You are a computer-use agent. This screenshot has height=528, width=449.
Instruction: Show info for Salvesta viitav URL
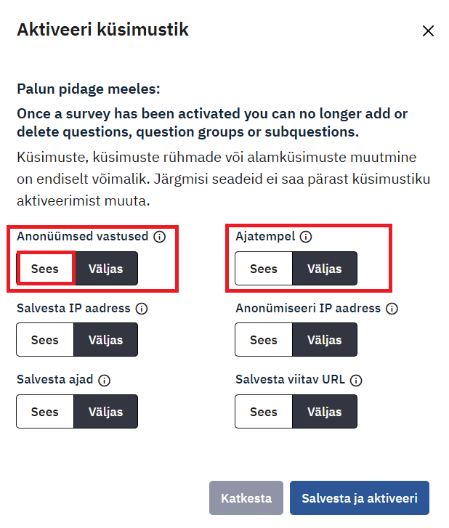356,380
